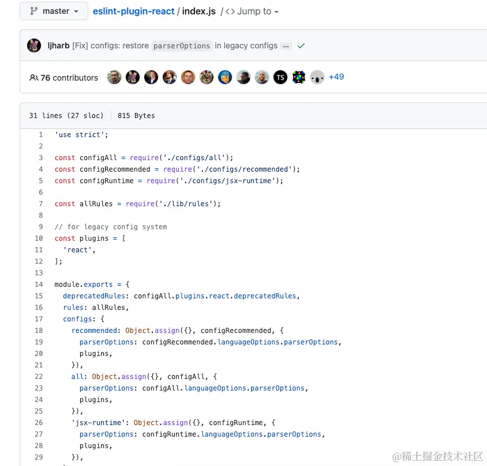Image resolution: width=487 pixels, height=466 pixels.
Task: Open ljharb's commit author avatar
Action: pyautogui.click(x=34, y=46)
